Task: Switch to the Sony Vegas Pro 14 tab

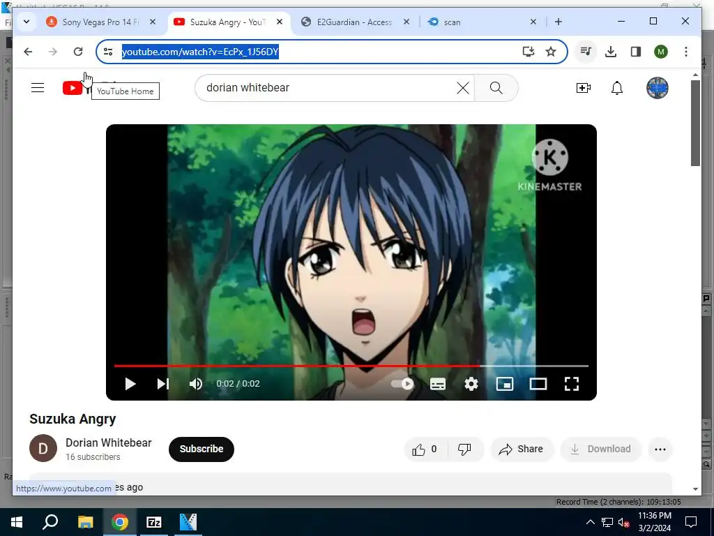Action: (x=101, y=22)
